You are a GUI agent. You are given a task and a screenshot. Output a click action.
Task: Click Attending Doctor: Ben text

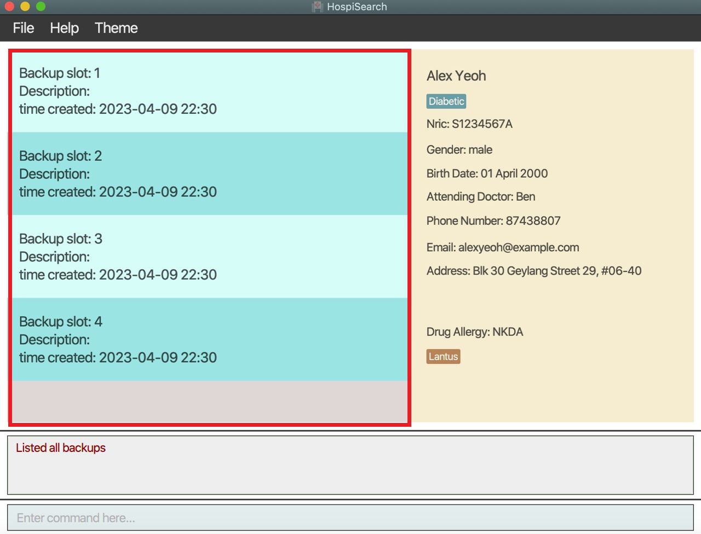coord(481,197)
